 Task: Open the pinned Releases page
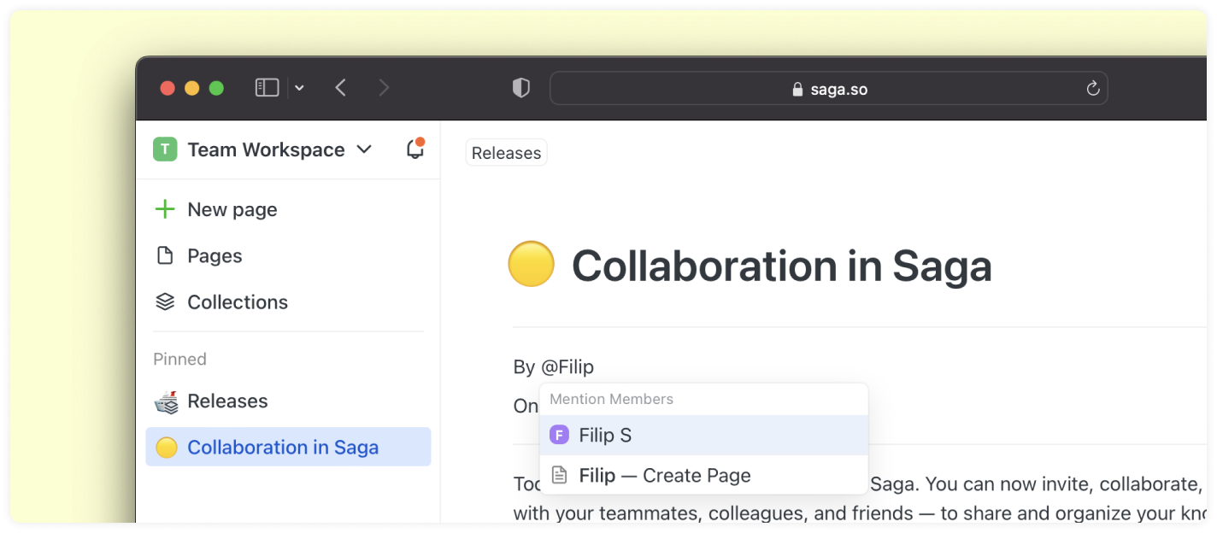click(226, 401)
